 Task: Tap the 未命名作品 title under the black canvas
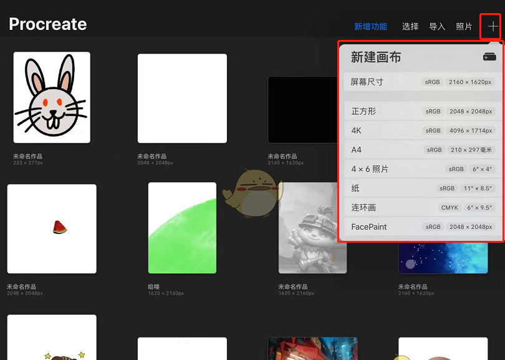point(282,157)
